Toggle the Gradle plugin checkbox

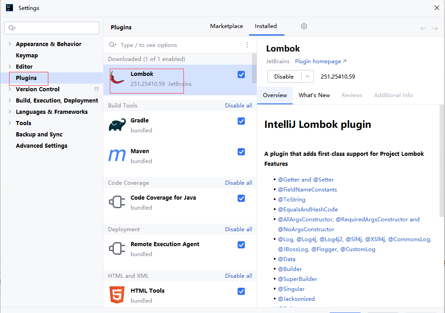pyautogui.click(x=241, y=121)
